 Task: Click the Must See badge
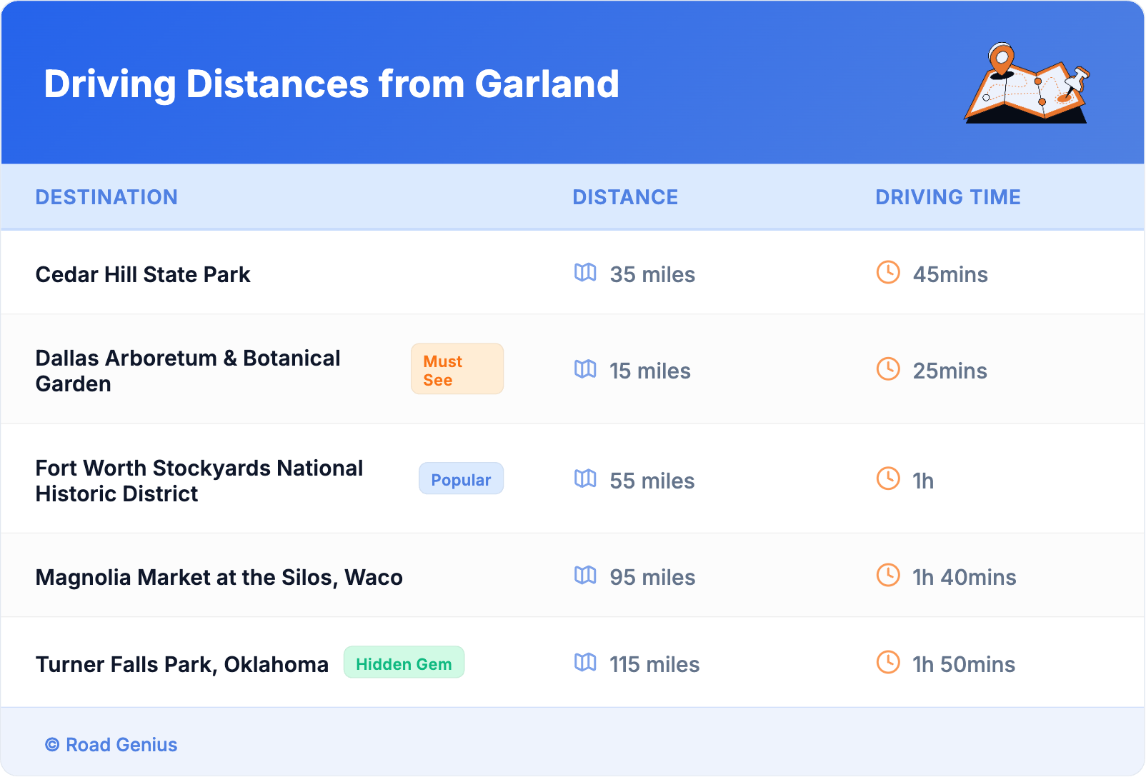point(457,369)
